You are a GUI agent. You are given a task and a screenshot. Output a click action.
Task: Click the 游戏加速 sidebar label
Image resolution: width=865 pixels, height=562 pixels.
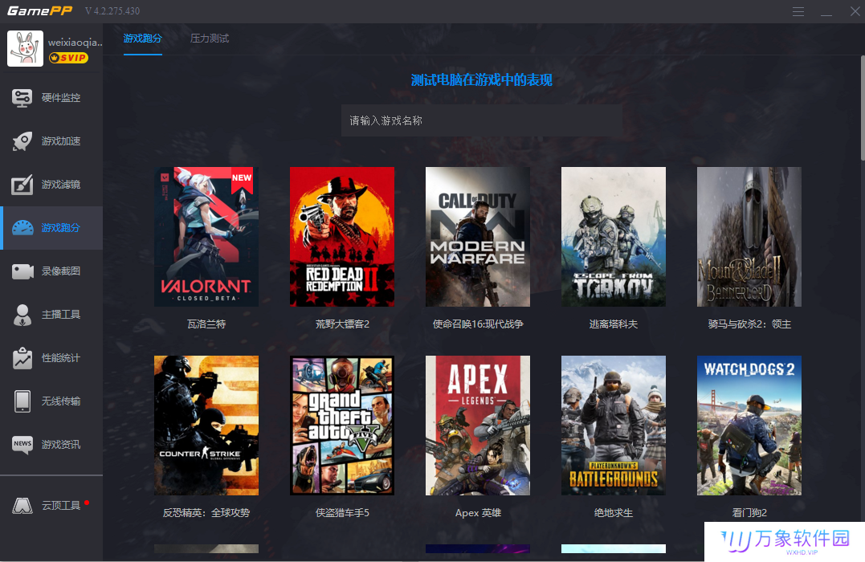[x=61, y=141]
